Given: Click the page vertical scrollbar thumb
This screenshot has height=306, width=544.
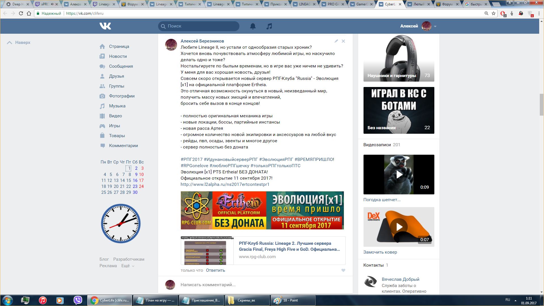Looking at the screenshot, I should (x=541, y=105).
